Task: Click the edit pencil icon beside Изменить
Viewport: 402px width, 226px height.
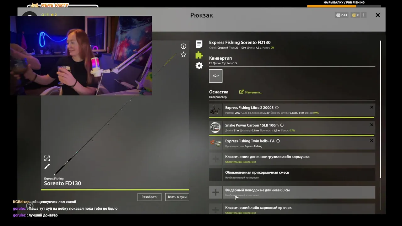Action: tap(241, 92)
